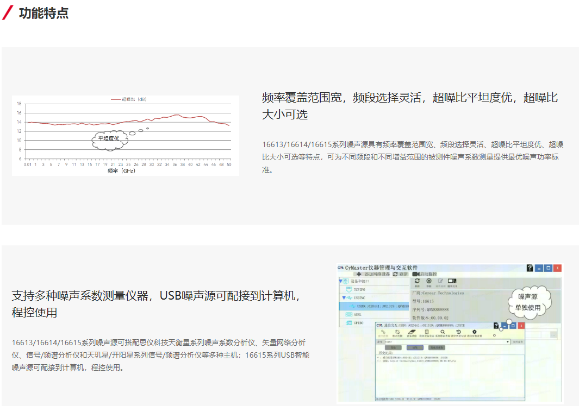579x406 pixels.
Task: Click the CyMaster window help question mark icon
Action: click(x=530, y=268)
